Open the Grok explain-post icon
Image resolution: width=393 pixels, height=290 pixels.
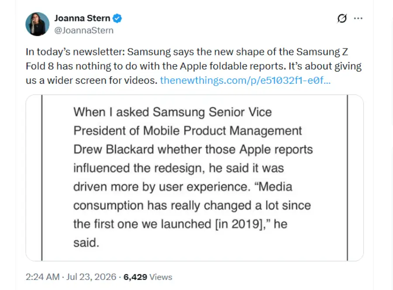(342, 18)
